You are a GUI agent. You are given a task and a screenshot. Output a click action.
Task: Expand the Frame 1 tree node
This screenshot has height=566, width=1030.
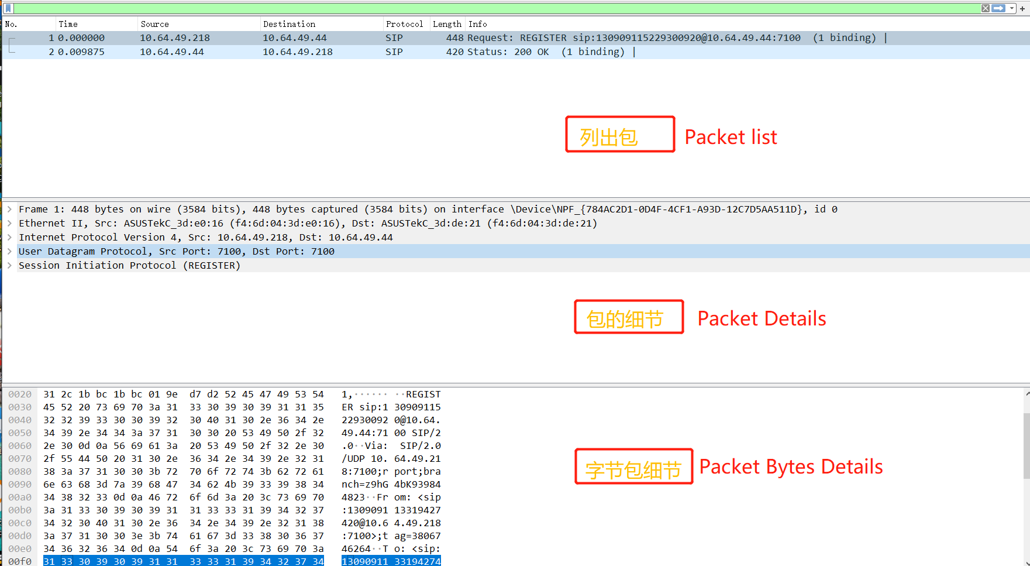tap(9, 209)
